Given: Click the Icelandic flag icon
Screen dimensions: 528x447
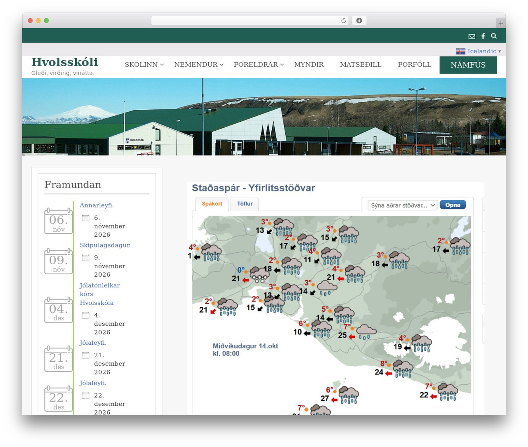Looking at the screenshot, I should point(461,51).
